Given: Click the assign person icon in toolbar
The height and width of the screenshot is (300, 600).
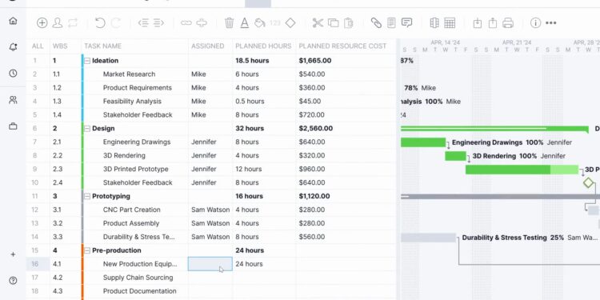Looking at the screenshot, I should click(x=58, y=23).
